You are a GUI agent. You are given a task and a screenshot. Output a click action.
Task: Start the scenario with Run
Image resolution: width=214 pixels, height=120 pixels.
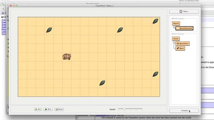[48, 109]
